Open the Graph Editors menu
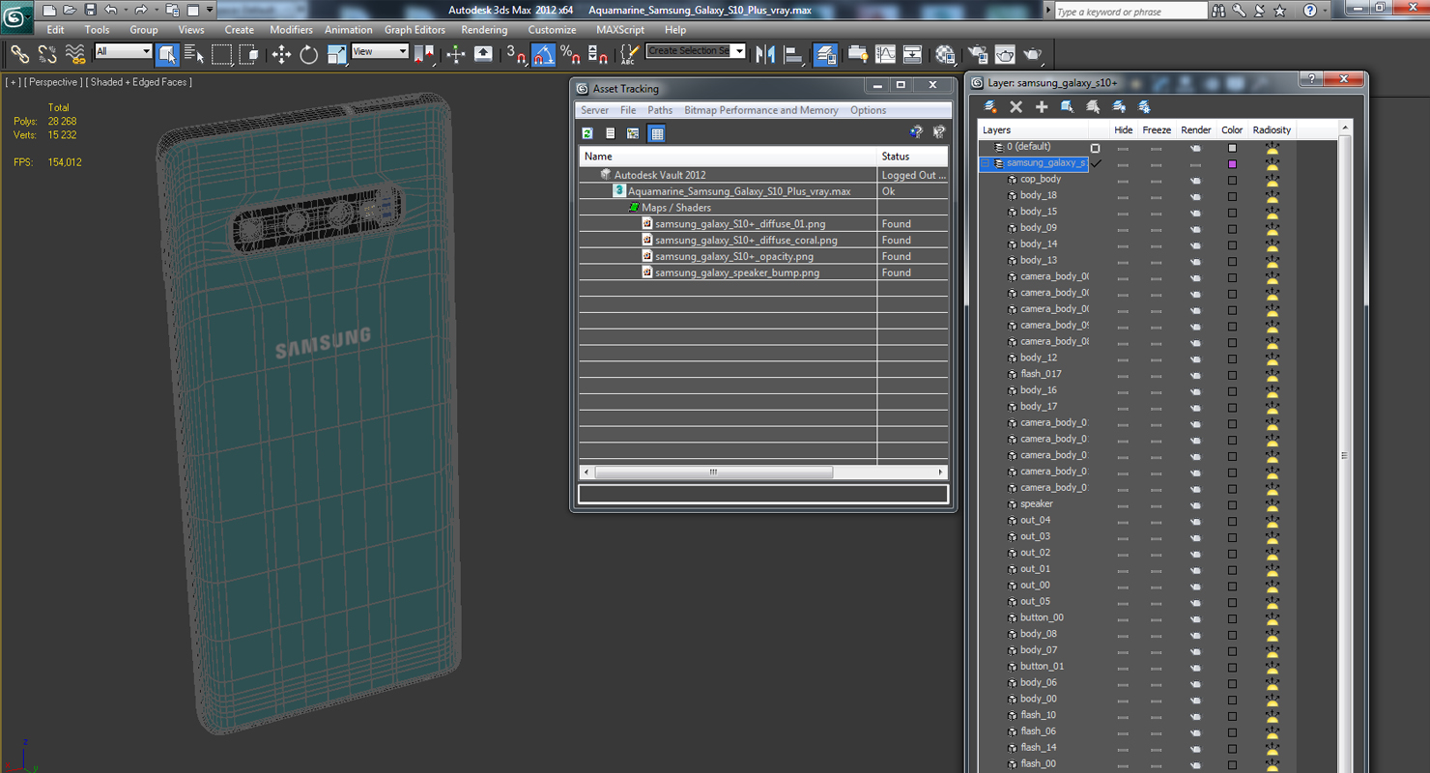Image resolution: width=1430 pixels, height=773 pixels. tap(415, 30)
